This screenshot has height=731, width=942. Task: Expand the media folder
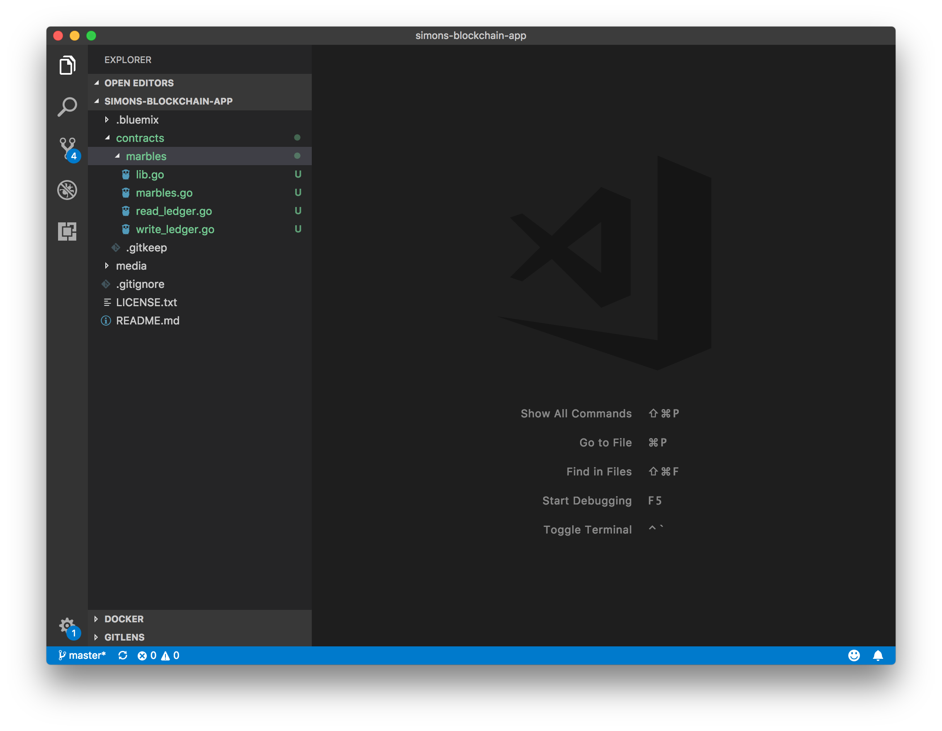131,266
